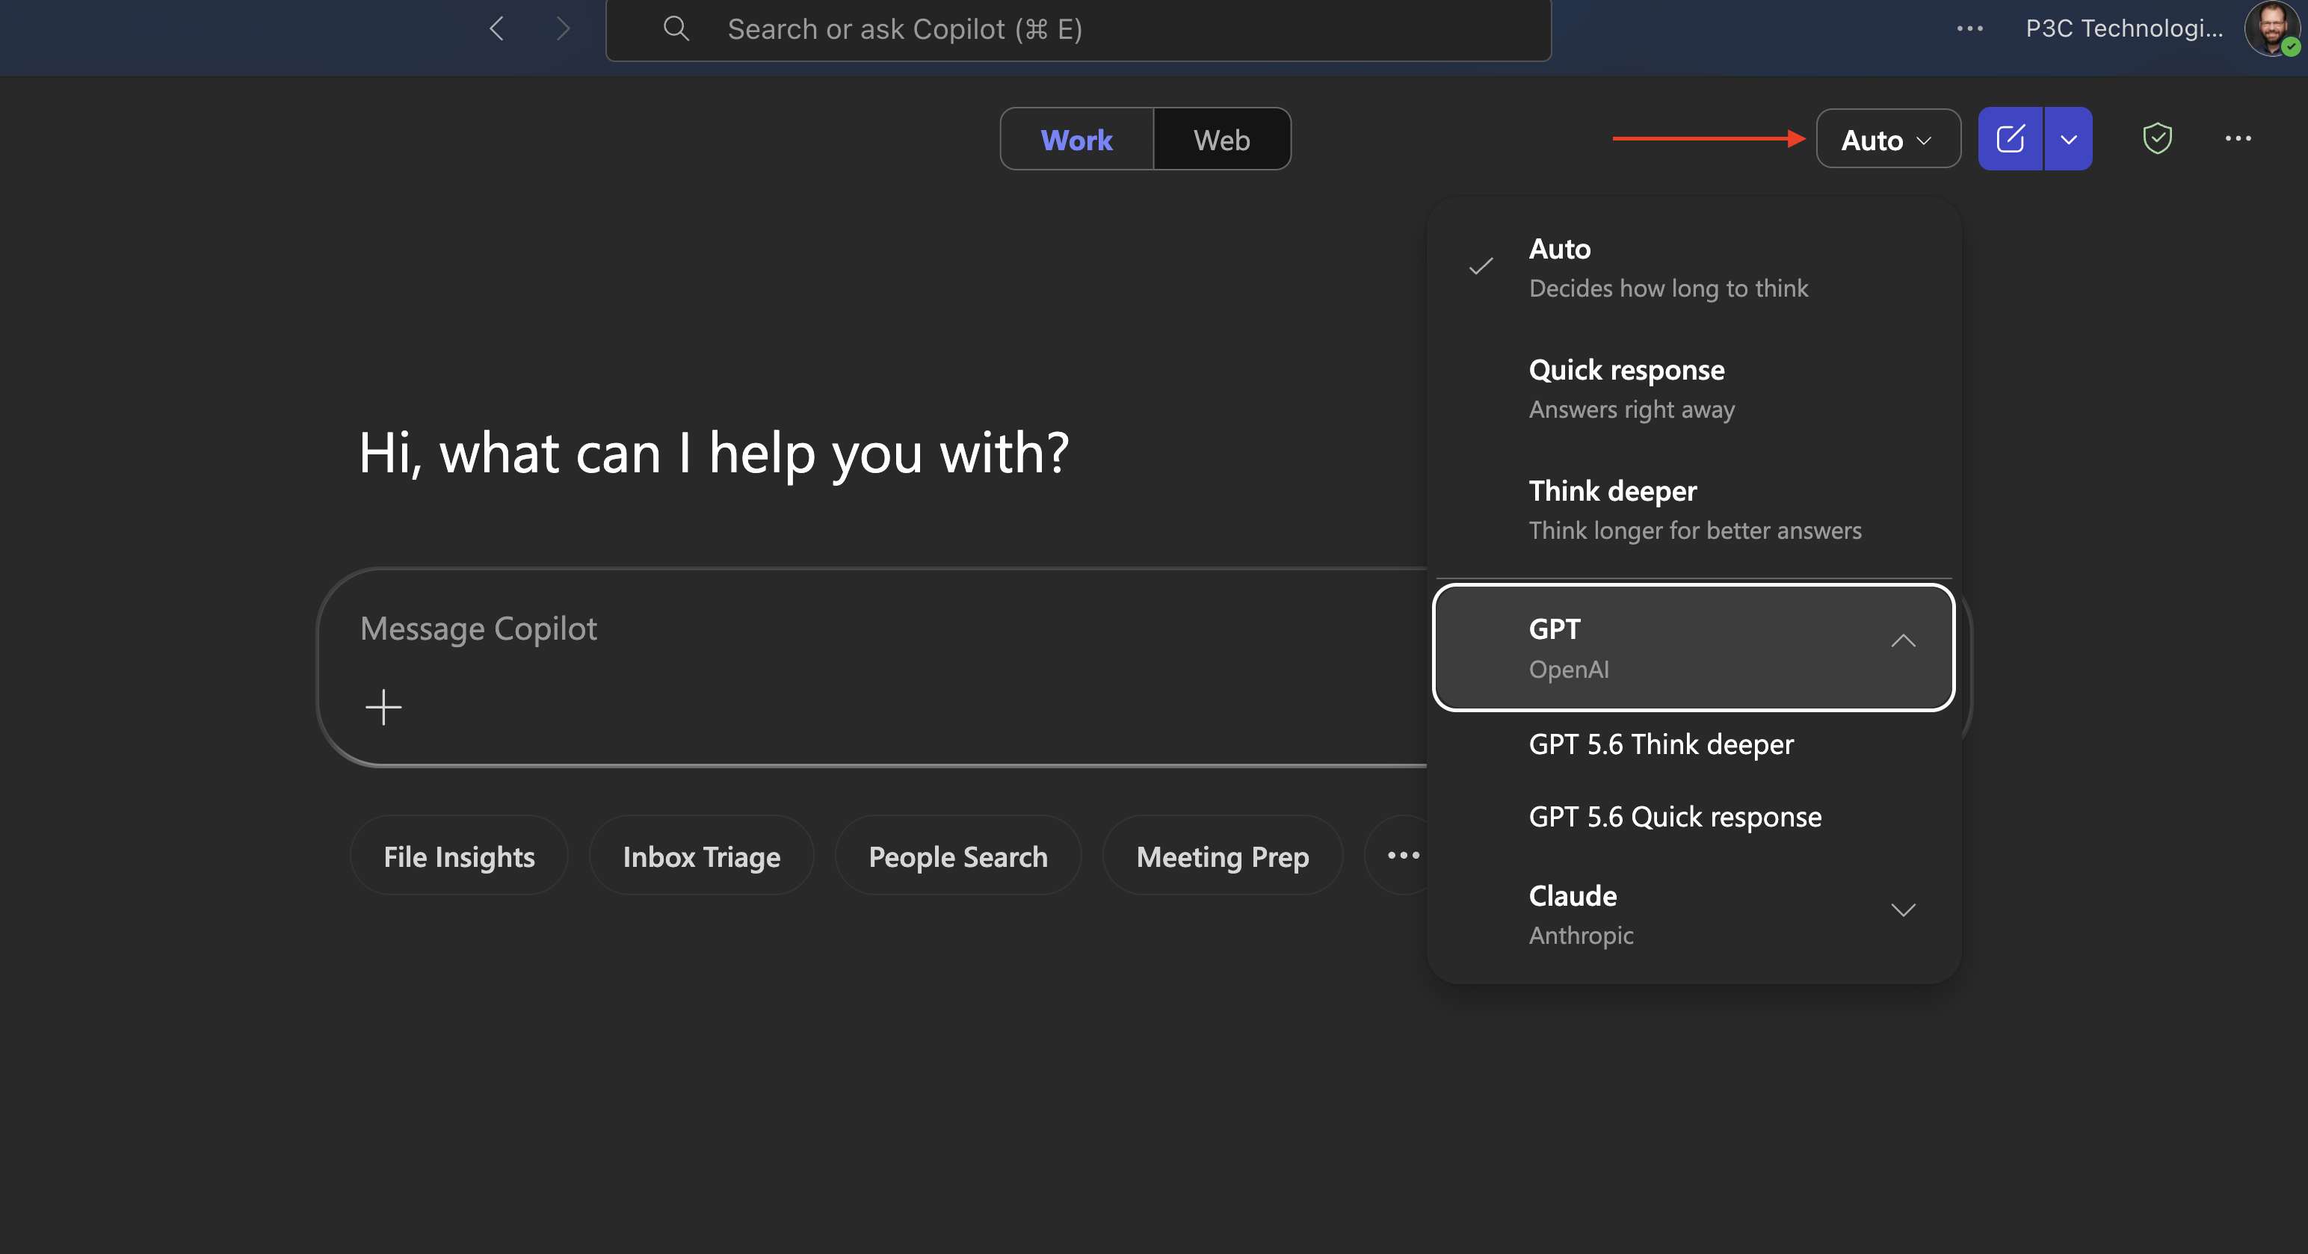
Task: Open the shield protection icon
Action: pos(2158,139)
